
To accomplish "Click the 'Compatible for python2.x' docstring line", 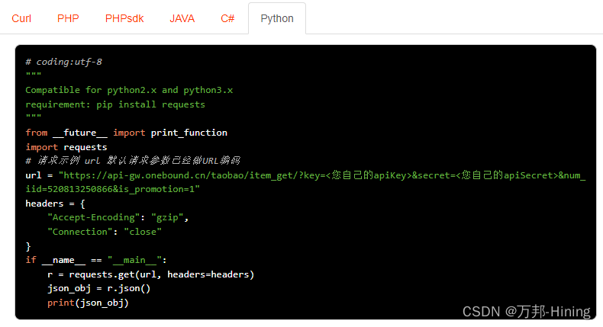I will click(129, 90).
